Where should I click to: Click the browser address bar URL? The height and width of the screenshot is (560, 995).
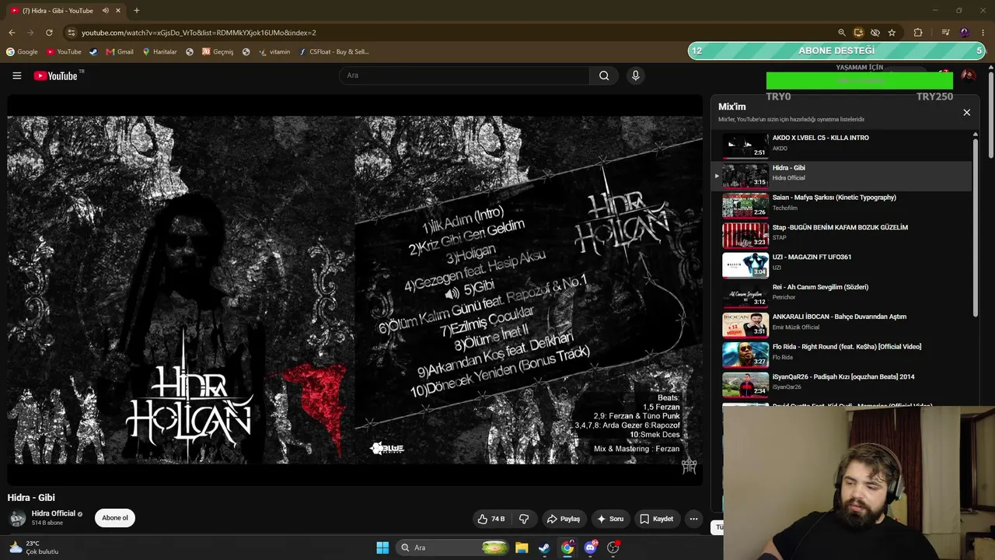[x=198, y=33]
